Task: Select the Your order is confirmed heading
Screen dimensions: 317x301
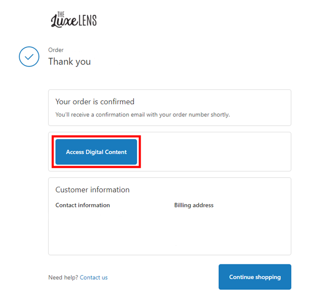Action: click(95, 102)
